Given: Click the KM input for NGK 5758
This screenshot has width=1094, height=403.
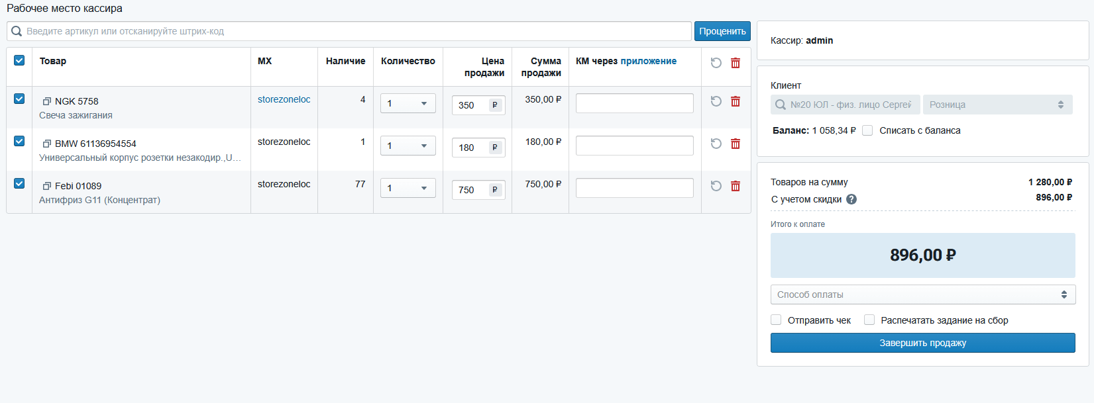Looking at the screenshot, I should (x=635, y=103).
